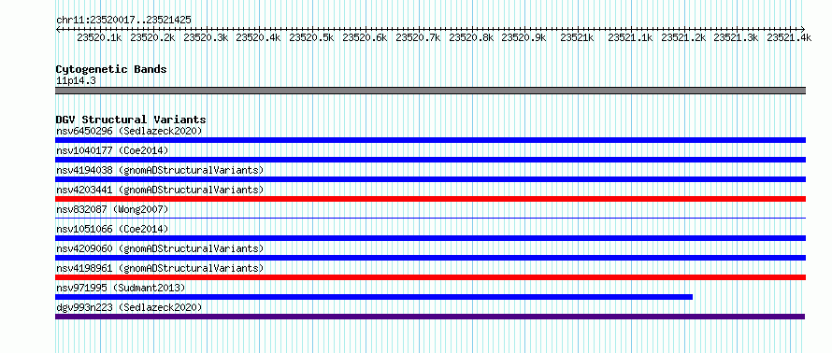The height and width of the screenshot is (353, 832).
Task: Click ruler tick 23521.2k
Action: tap(684, 37)
